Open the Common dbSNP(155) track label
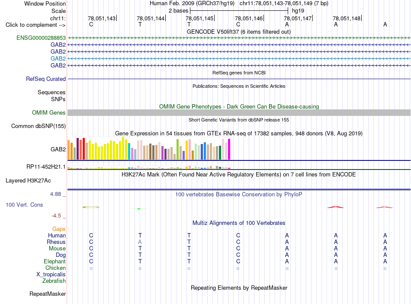The height and width of the screenshot is (304, 411). (x=38, y=126)
